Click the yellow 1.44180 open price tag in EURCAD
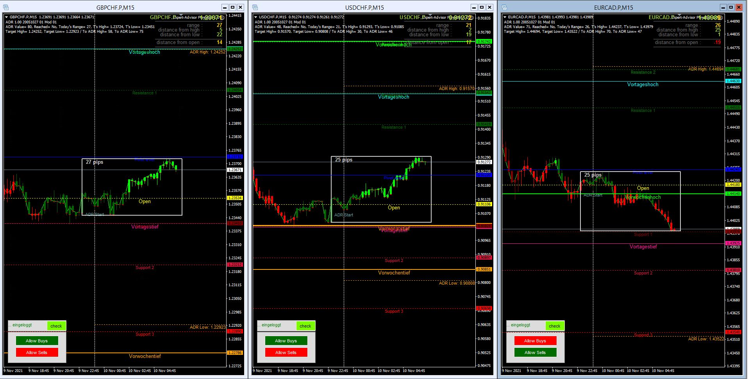This screenshot has height=379, width=748. pos(734,185)
